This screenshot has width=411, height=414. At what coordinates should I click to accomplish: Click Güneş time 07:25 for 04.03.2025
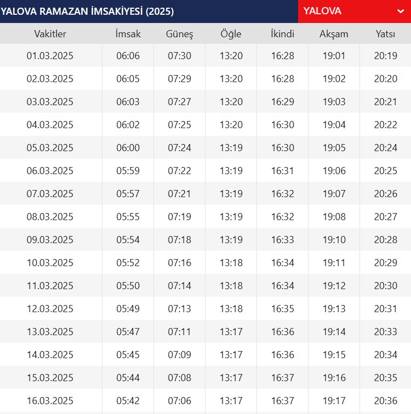pos(179,125)
